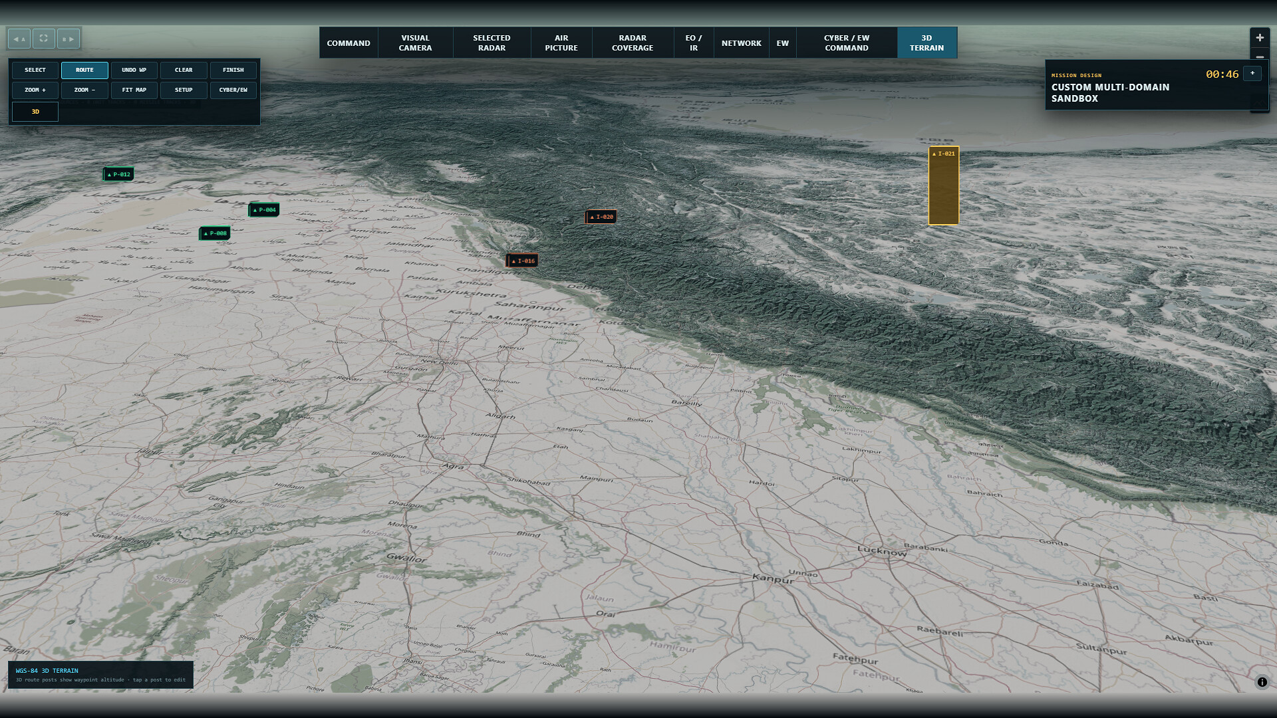This screenshot has height=718, width=1277.
Task: Click the ZOOM - button
Action: point(84,90)
